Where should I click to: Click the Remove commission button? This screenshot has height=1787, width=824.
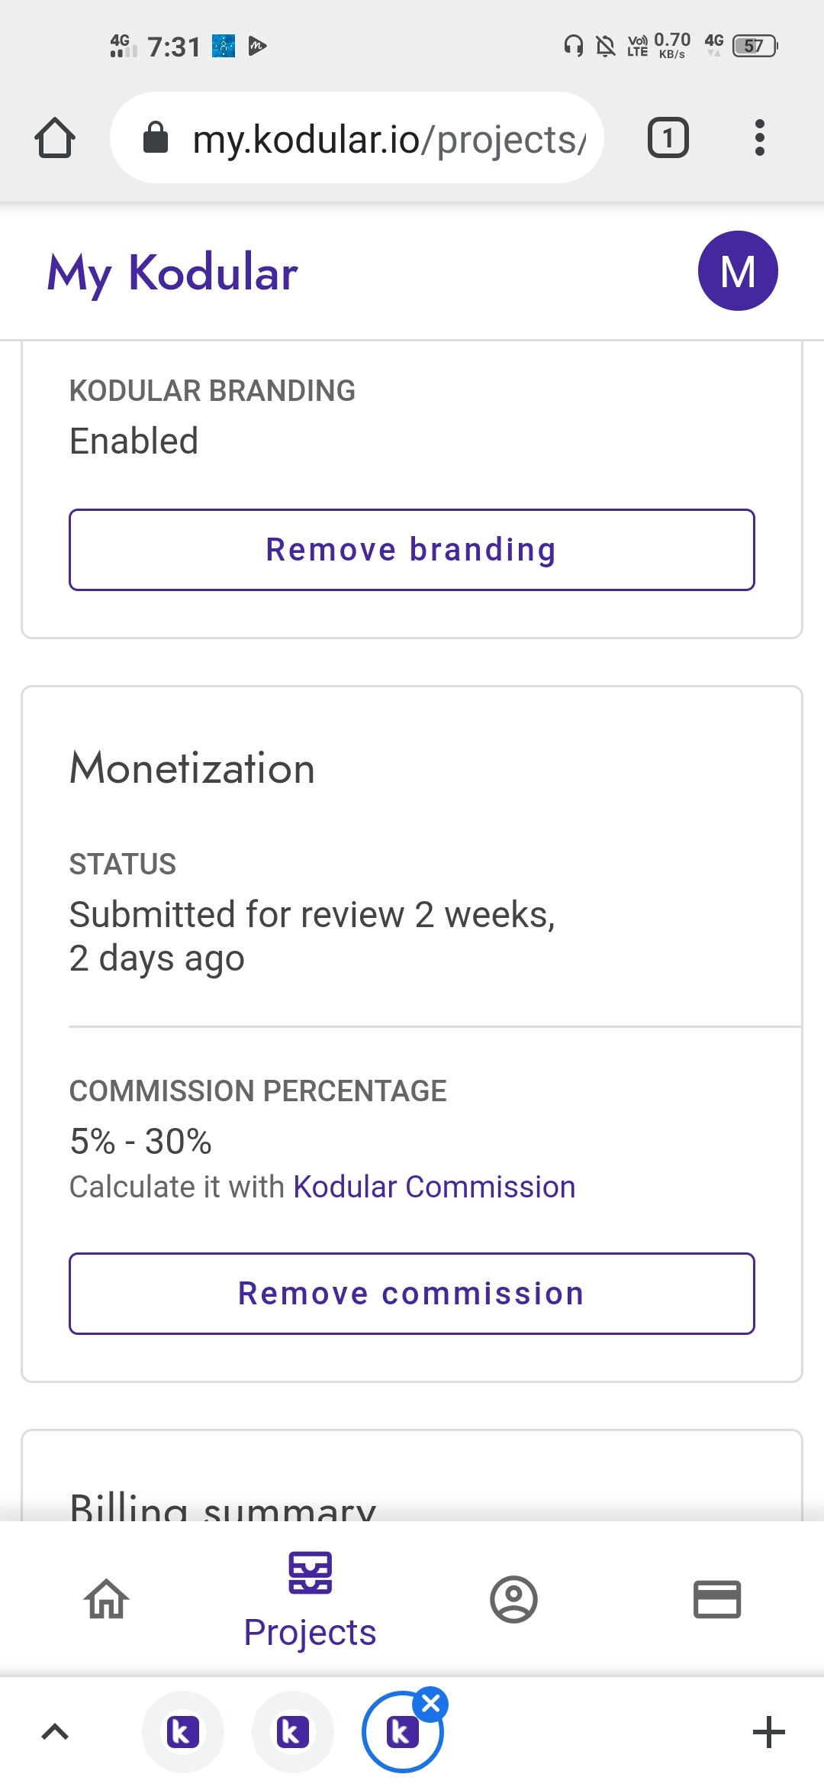point(412,1294)
